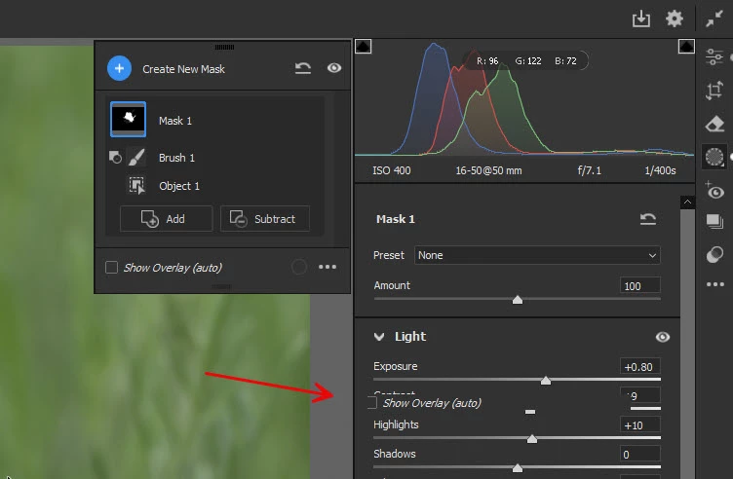Click the 16-50@50 mm lens info text
This screenshot has width=733, height=479.
point(488,170)
